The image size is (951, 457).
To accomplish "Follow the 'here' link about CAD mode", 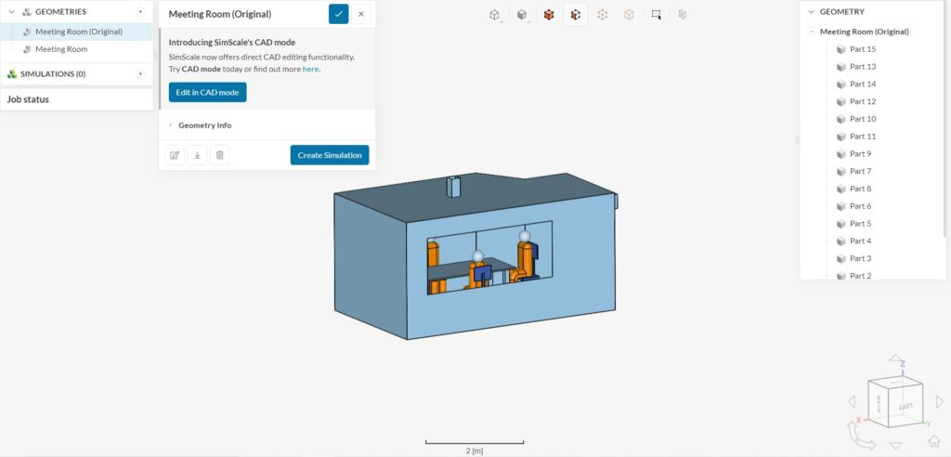I will coord(310,69).
